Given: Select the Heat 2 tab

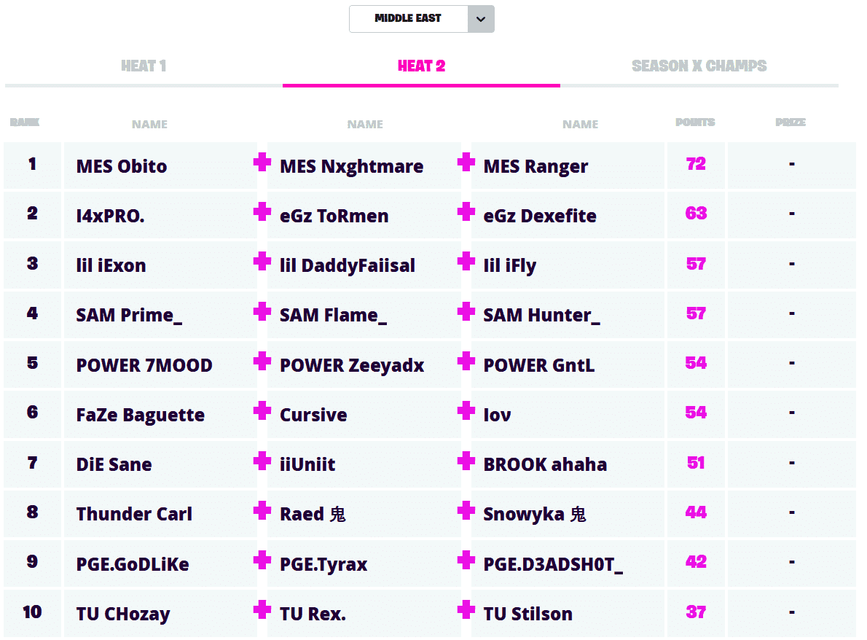Looking at the screenshot, I should pyautogui.click(x=421, y=66).
